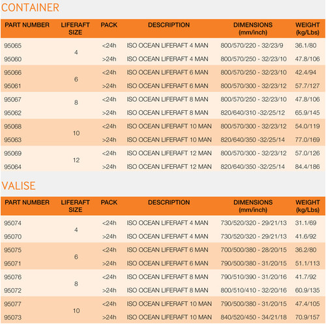Click the VALISE section heading
Screen dimensions: 326x326
coord(18,186)
